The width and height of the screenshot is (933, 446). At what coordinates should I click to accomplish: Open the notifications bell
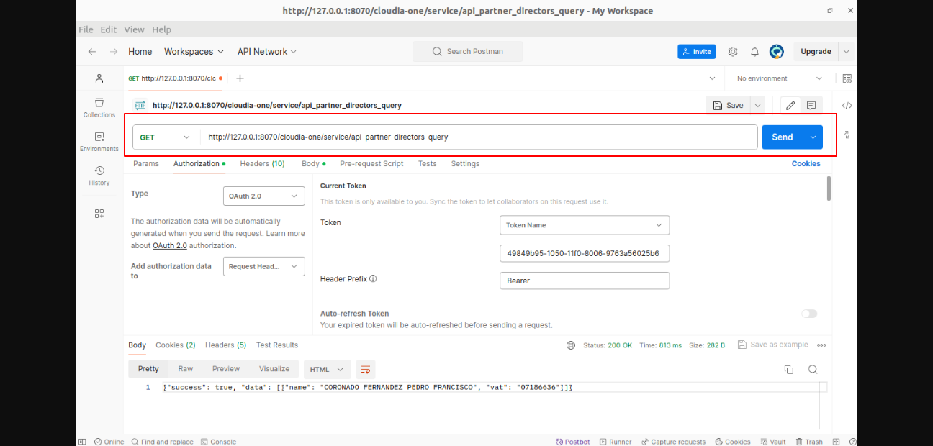pos(754,52)
